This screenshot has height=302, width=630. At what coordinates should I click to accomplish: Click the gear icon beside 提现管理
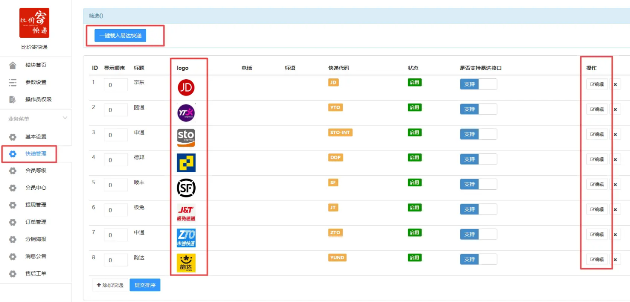pyautogui.click(x=13, y=205)
